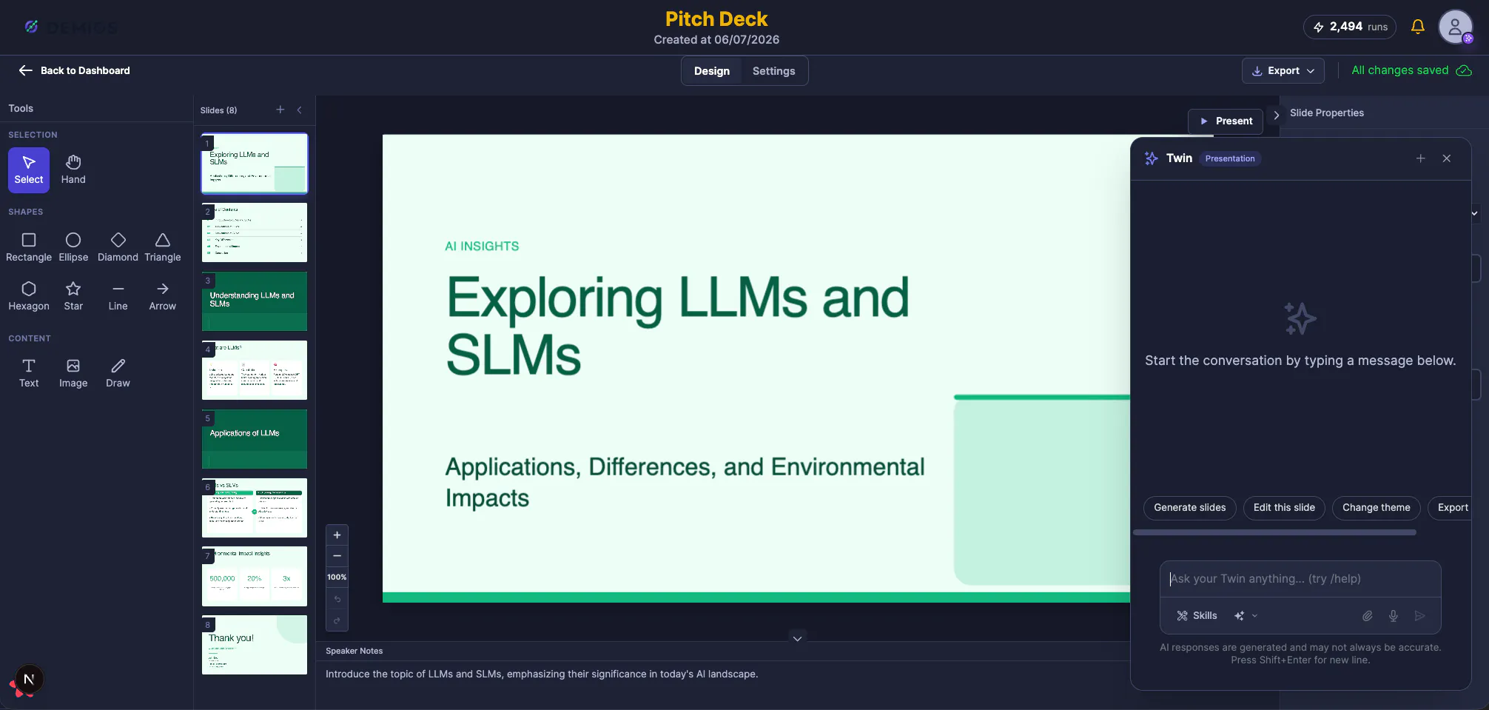Open slide 7 with 500,000 stat
1489x710 pixels.
255,576
